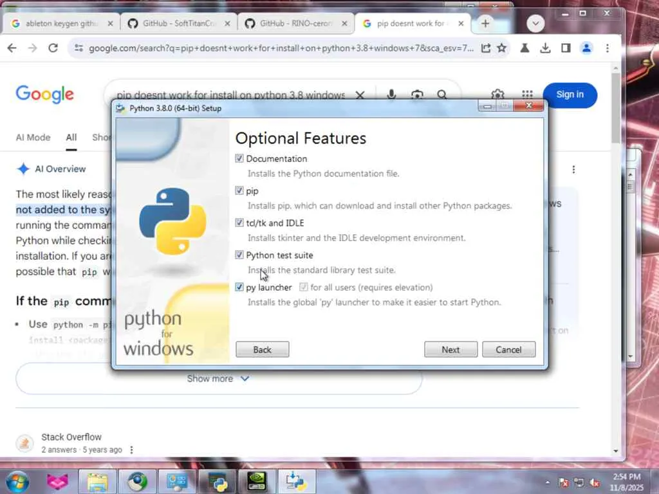
Task: Start voice search with the microphone
Action: [x=391, y=95]
